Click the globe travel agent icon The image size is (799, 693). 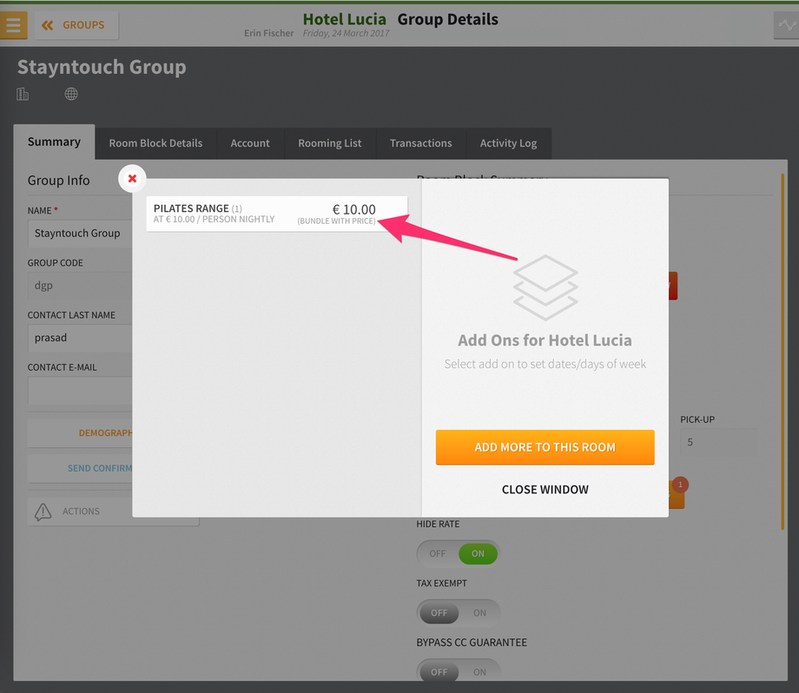pos(71,94)
